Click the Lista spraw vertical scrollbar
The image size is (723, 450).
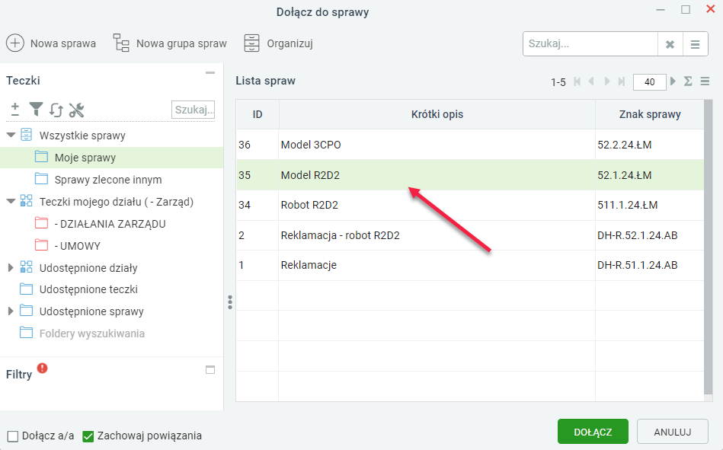(709, 247)
